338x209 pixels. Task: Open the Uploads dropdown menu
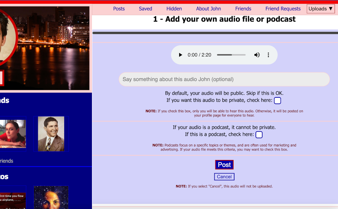pyautogui.click(x=320, y=8)
